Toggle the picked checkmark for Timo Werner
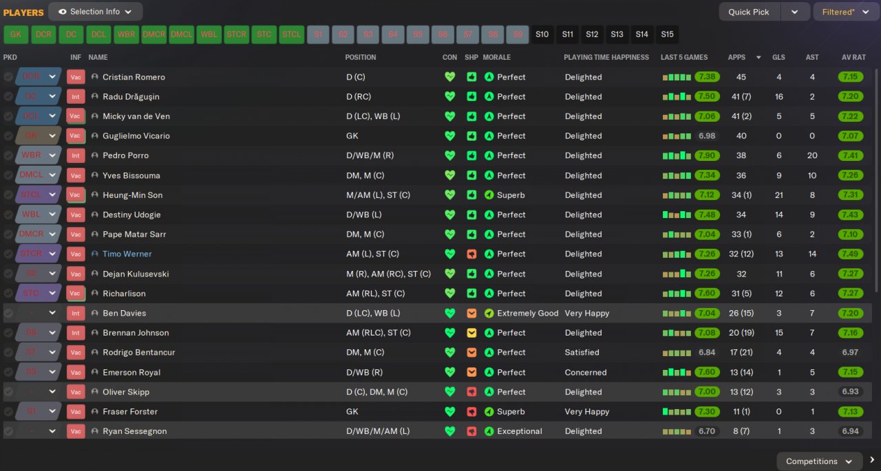The width and height of the screenshot is (881, 471). coord(8,254)
